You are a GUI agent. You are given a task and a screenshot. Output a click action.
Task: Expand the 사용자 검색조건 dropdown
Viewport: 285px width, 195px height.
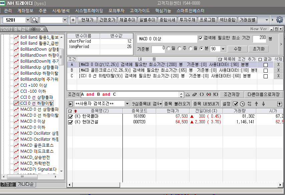click(127, 104)
